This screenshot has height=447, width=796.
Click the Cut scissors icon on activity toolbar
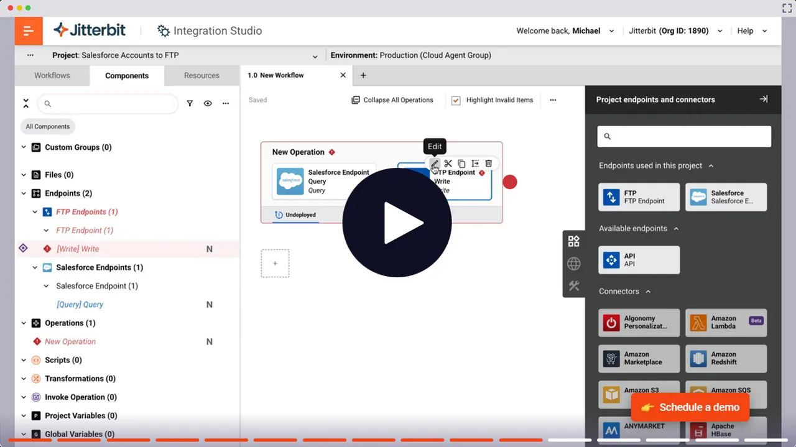pyautogui.click(x=448, y=164)
